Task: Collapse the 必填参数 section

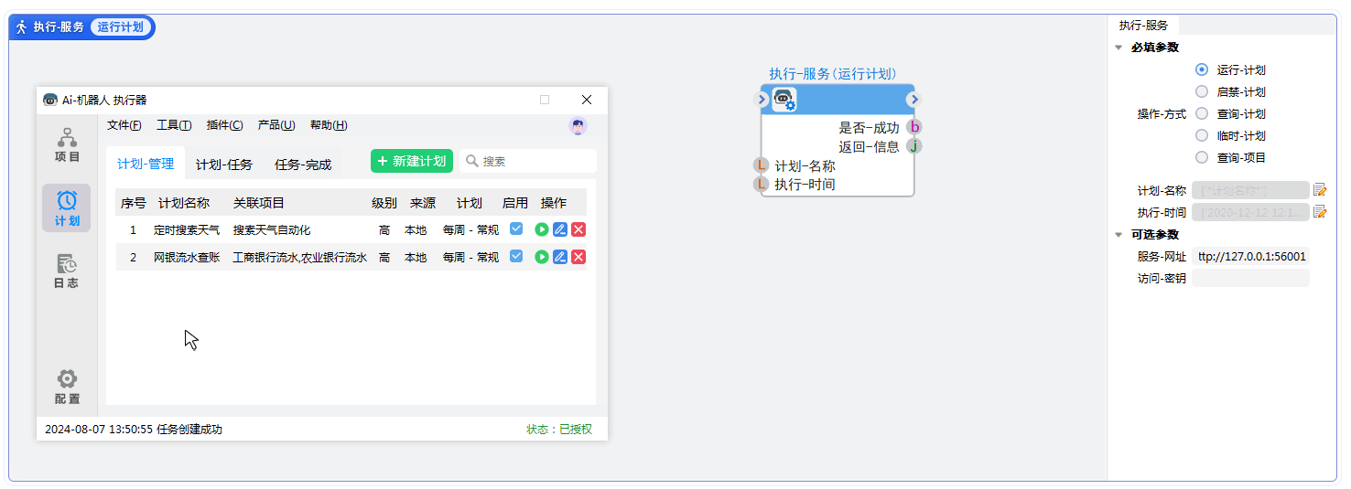Action: pos(1119,48)
